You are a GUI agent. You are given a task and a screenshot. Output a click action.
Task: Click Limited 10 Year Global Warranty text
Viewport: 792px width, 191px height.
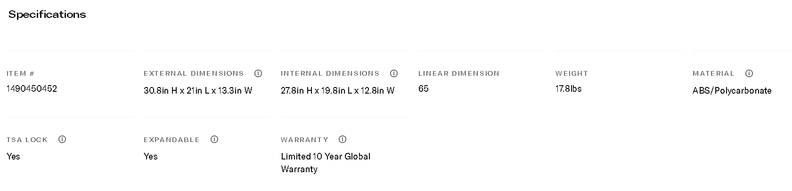[325, 162]
